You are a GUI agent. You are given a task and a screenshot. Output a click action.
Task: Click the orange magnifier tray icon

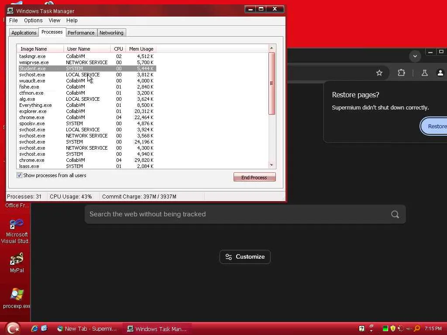coord(417,328)
